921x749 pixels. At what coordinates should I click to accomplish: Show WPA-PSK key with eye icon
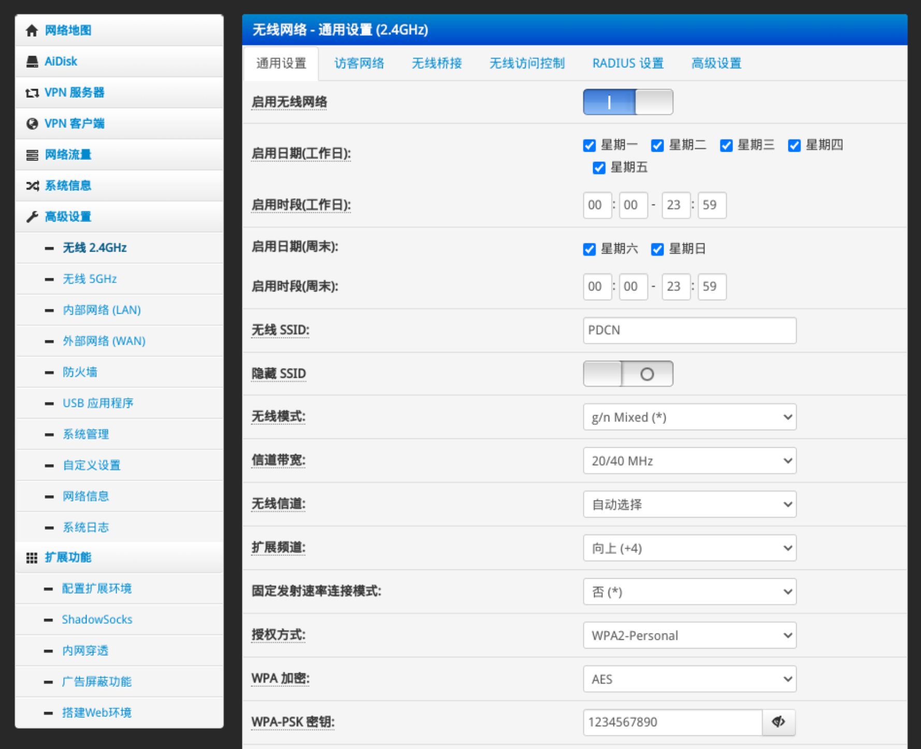click(x=778, y=722)
